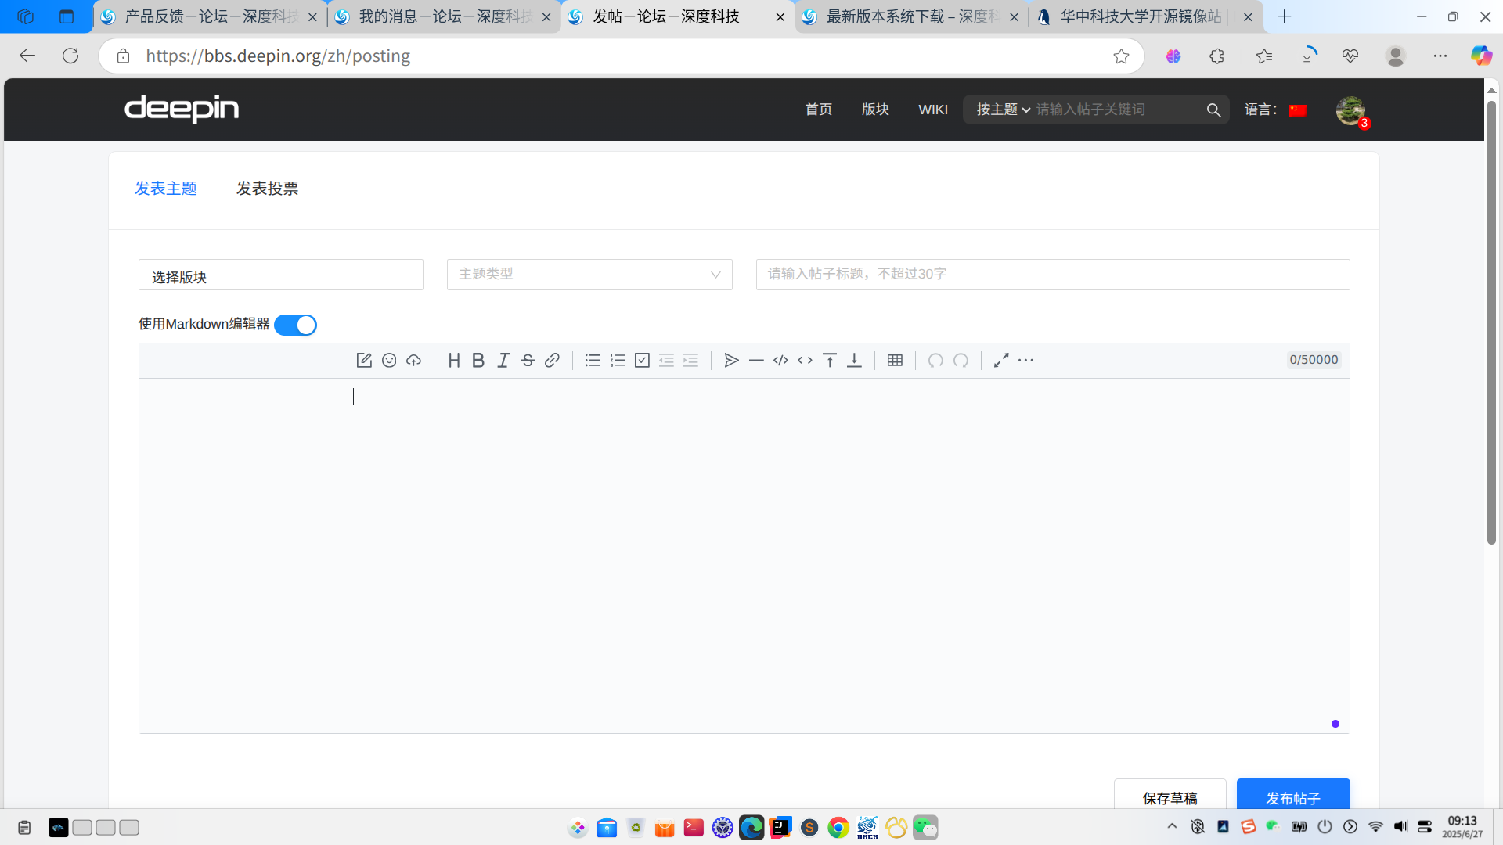The width and height of the screenshot is (1503, 845).
Task: Insert a table in the editor
Action: [x=895, y=360]
